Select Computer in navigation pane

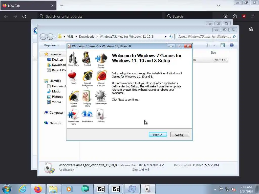[56, 113]
